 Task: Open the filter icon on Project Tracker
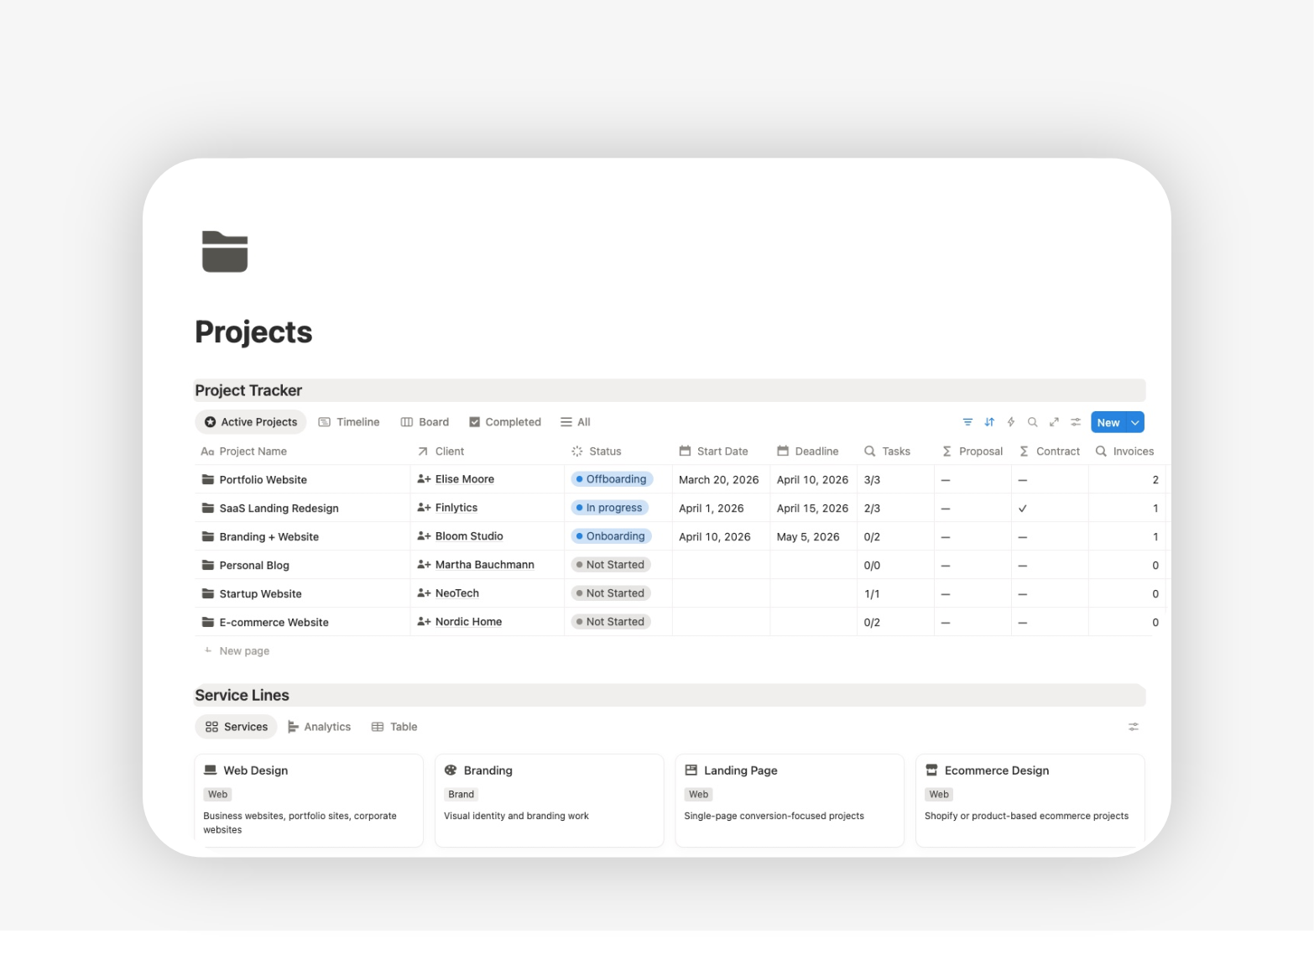[x=967, y=422]
